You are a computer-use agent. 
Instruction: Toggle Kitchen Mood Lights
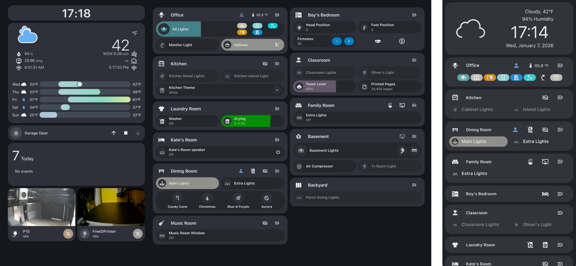click(187, 76)
